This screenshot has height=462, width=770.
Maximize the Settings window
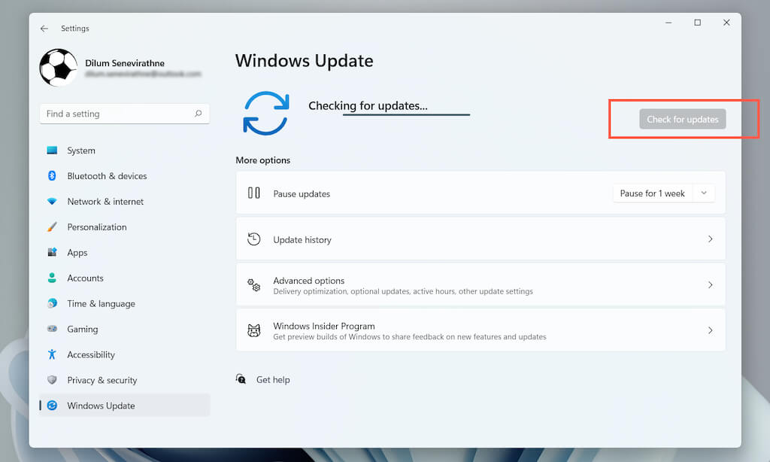pyautogui.click(x=697, y=23)
